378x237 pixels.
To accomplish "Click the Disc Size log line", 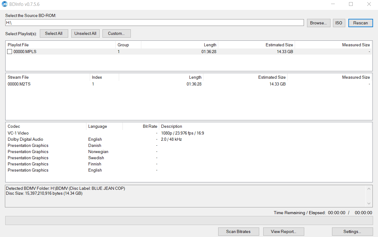I will [x=44, y=193].
